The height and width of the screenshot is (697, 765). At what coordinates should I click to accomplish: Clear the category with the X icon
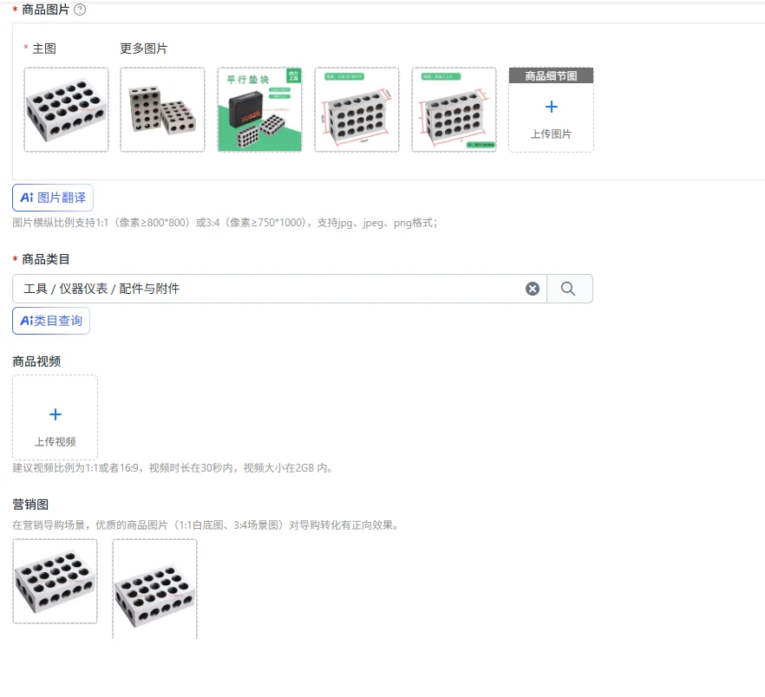pyautogui.click(x=533, y=289)
